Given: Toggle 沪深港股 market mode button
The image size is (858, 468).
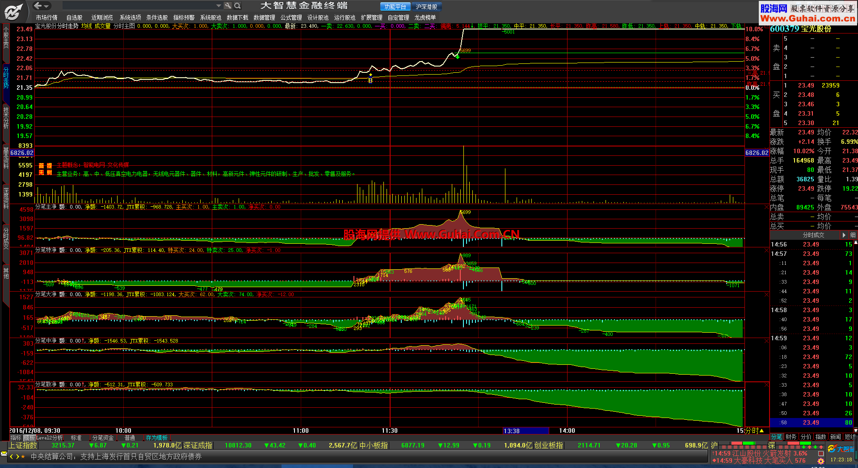Looking at the screenshot, I should coord(426,7).
